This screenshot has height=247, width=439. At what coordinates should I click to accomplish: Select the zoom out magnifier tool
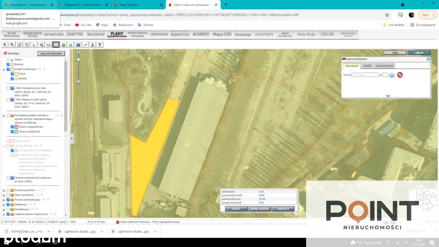(12, 45)
